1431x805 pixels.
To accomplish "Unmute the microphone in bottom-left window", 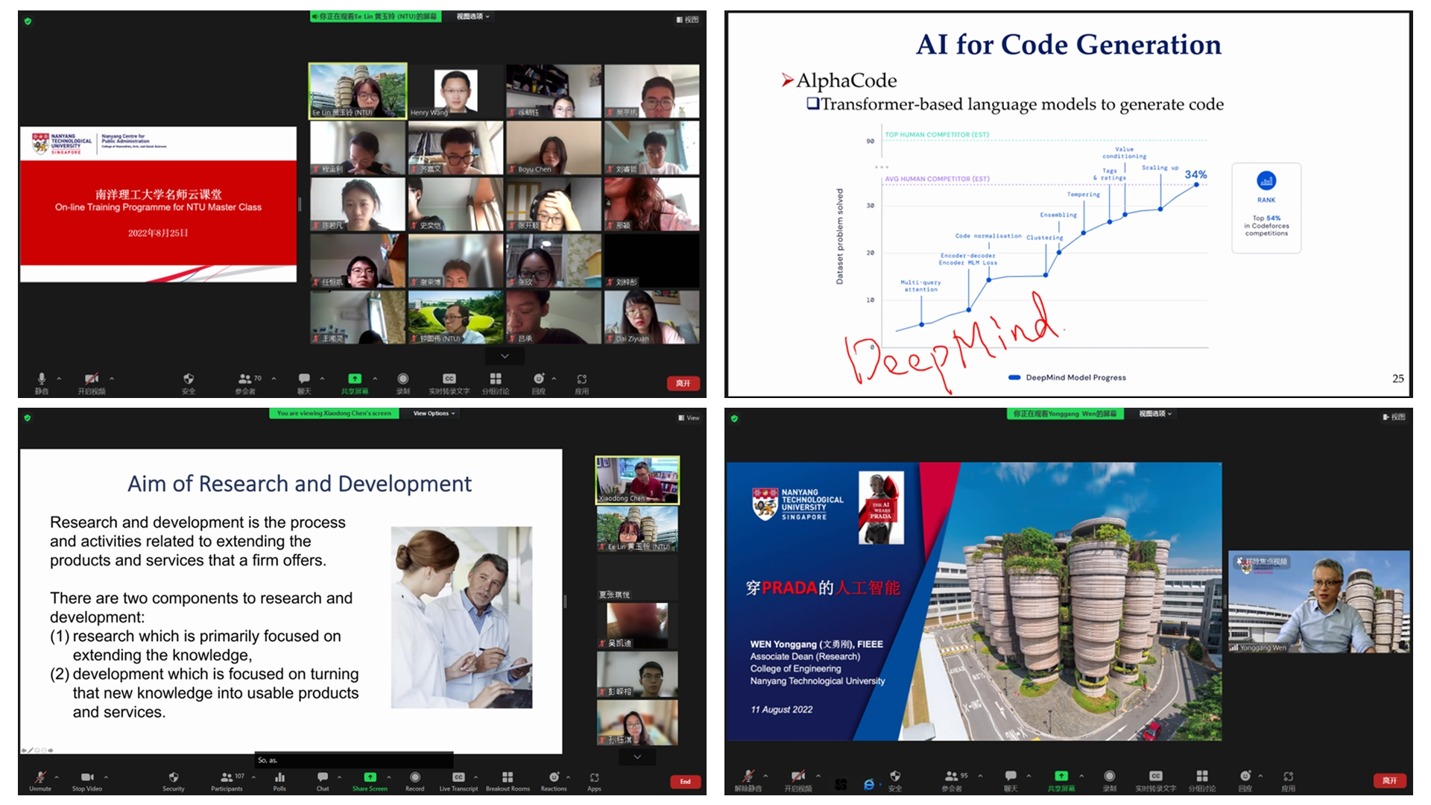I will pos(40,777).
